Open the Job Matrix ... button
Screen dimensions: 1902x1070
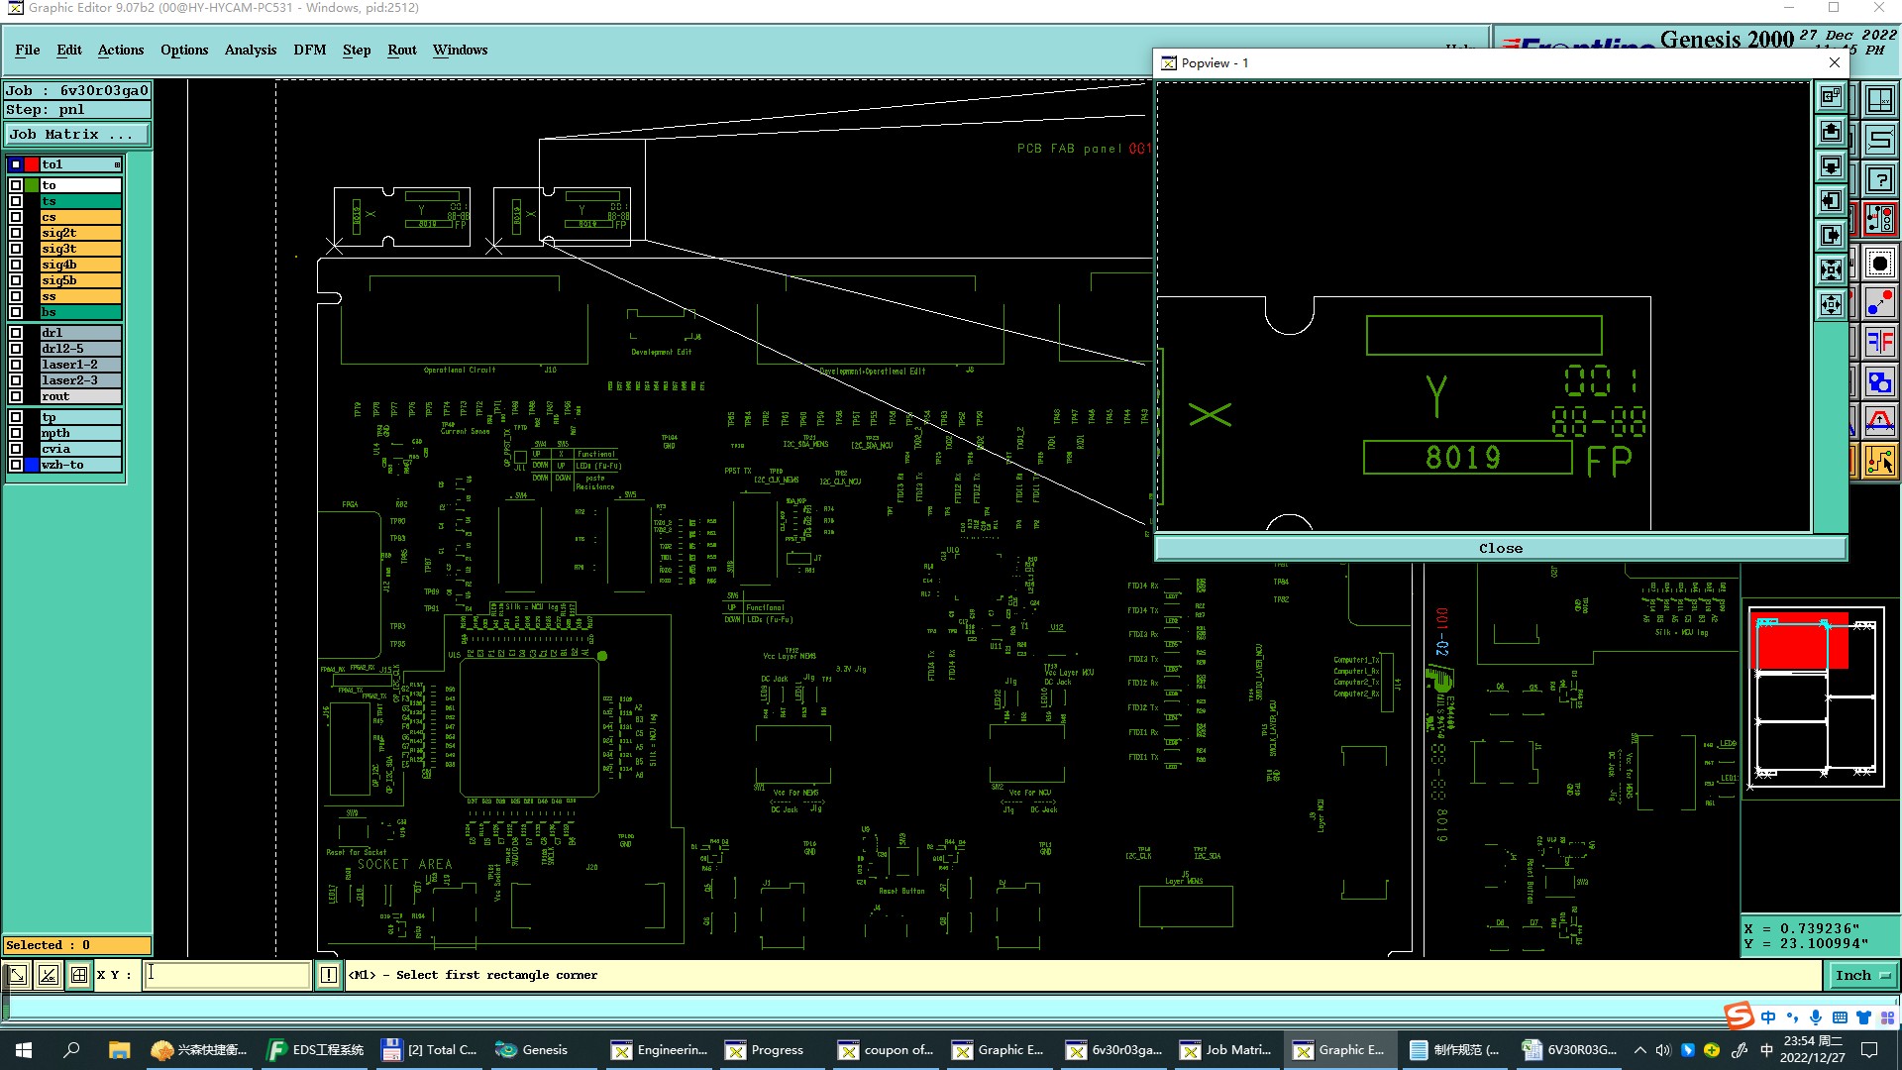pyautogui.click(x=77, y=135)
